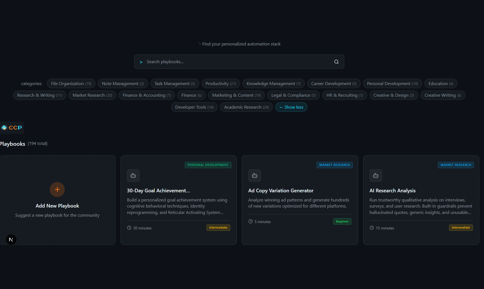Toggle the Academic Research filter

click(246, 107)
